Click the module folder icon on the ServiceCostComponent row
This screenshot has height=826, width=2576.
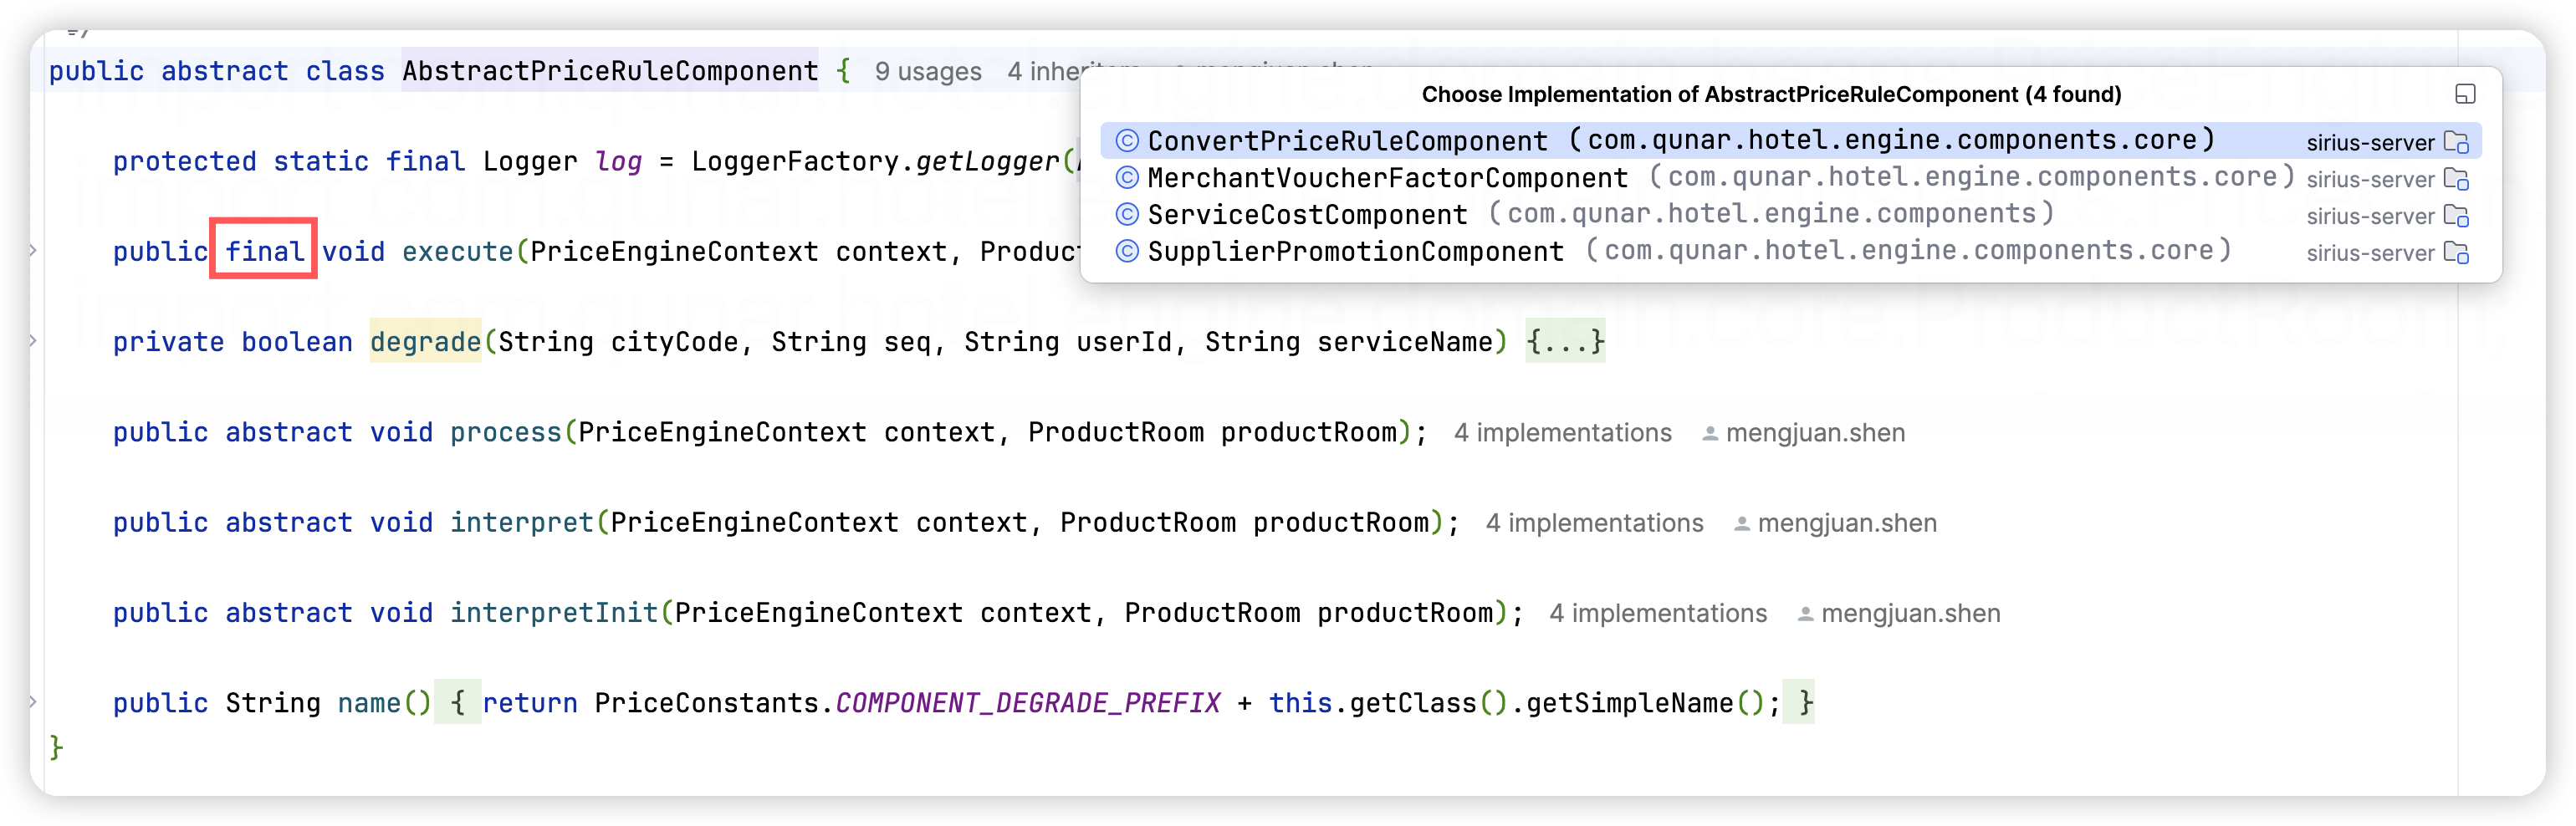tap(2456, 216)
